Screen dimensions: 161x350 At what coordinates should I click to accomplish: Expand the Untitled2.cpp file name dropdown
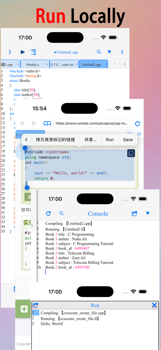click(x=66, y=52)
